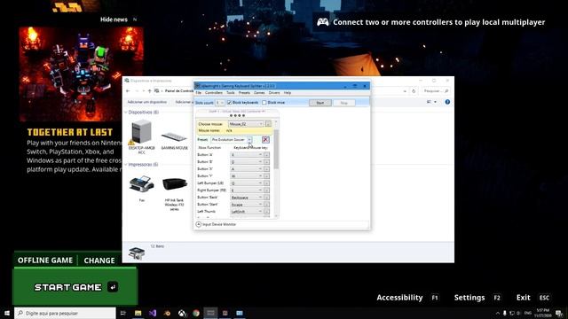Open Left Thumb key mapping dropdown
This screenshot has width=568, height=319.
247,211
